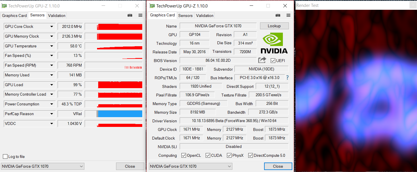Open GPU selector dropdown in Graphics Card window
Screen dimensions: 417x172
(x=190, y=166)
